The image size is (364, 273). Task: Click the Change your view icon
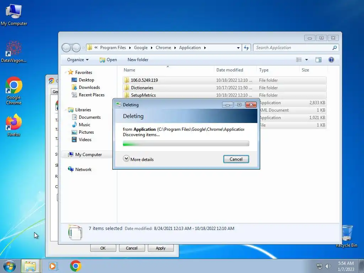[x=299, y=60]
